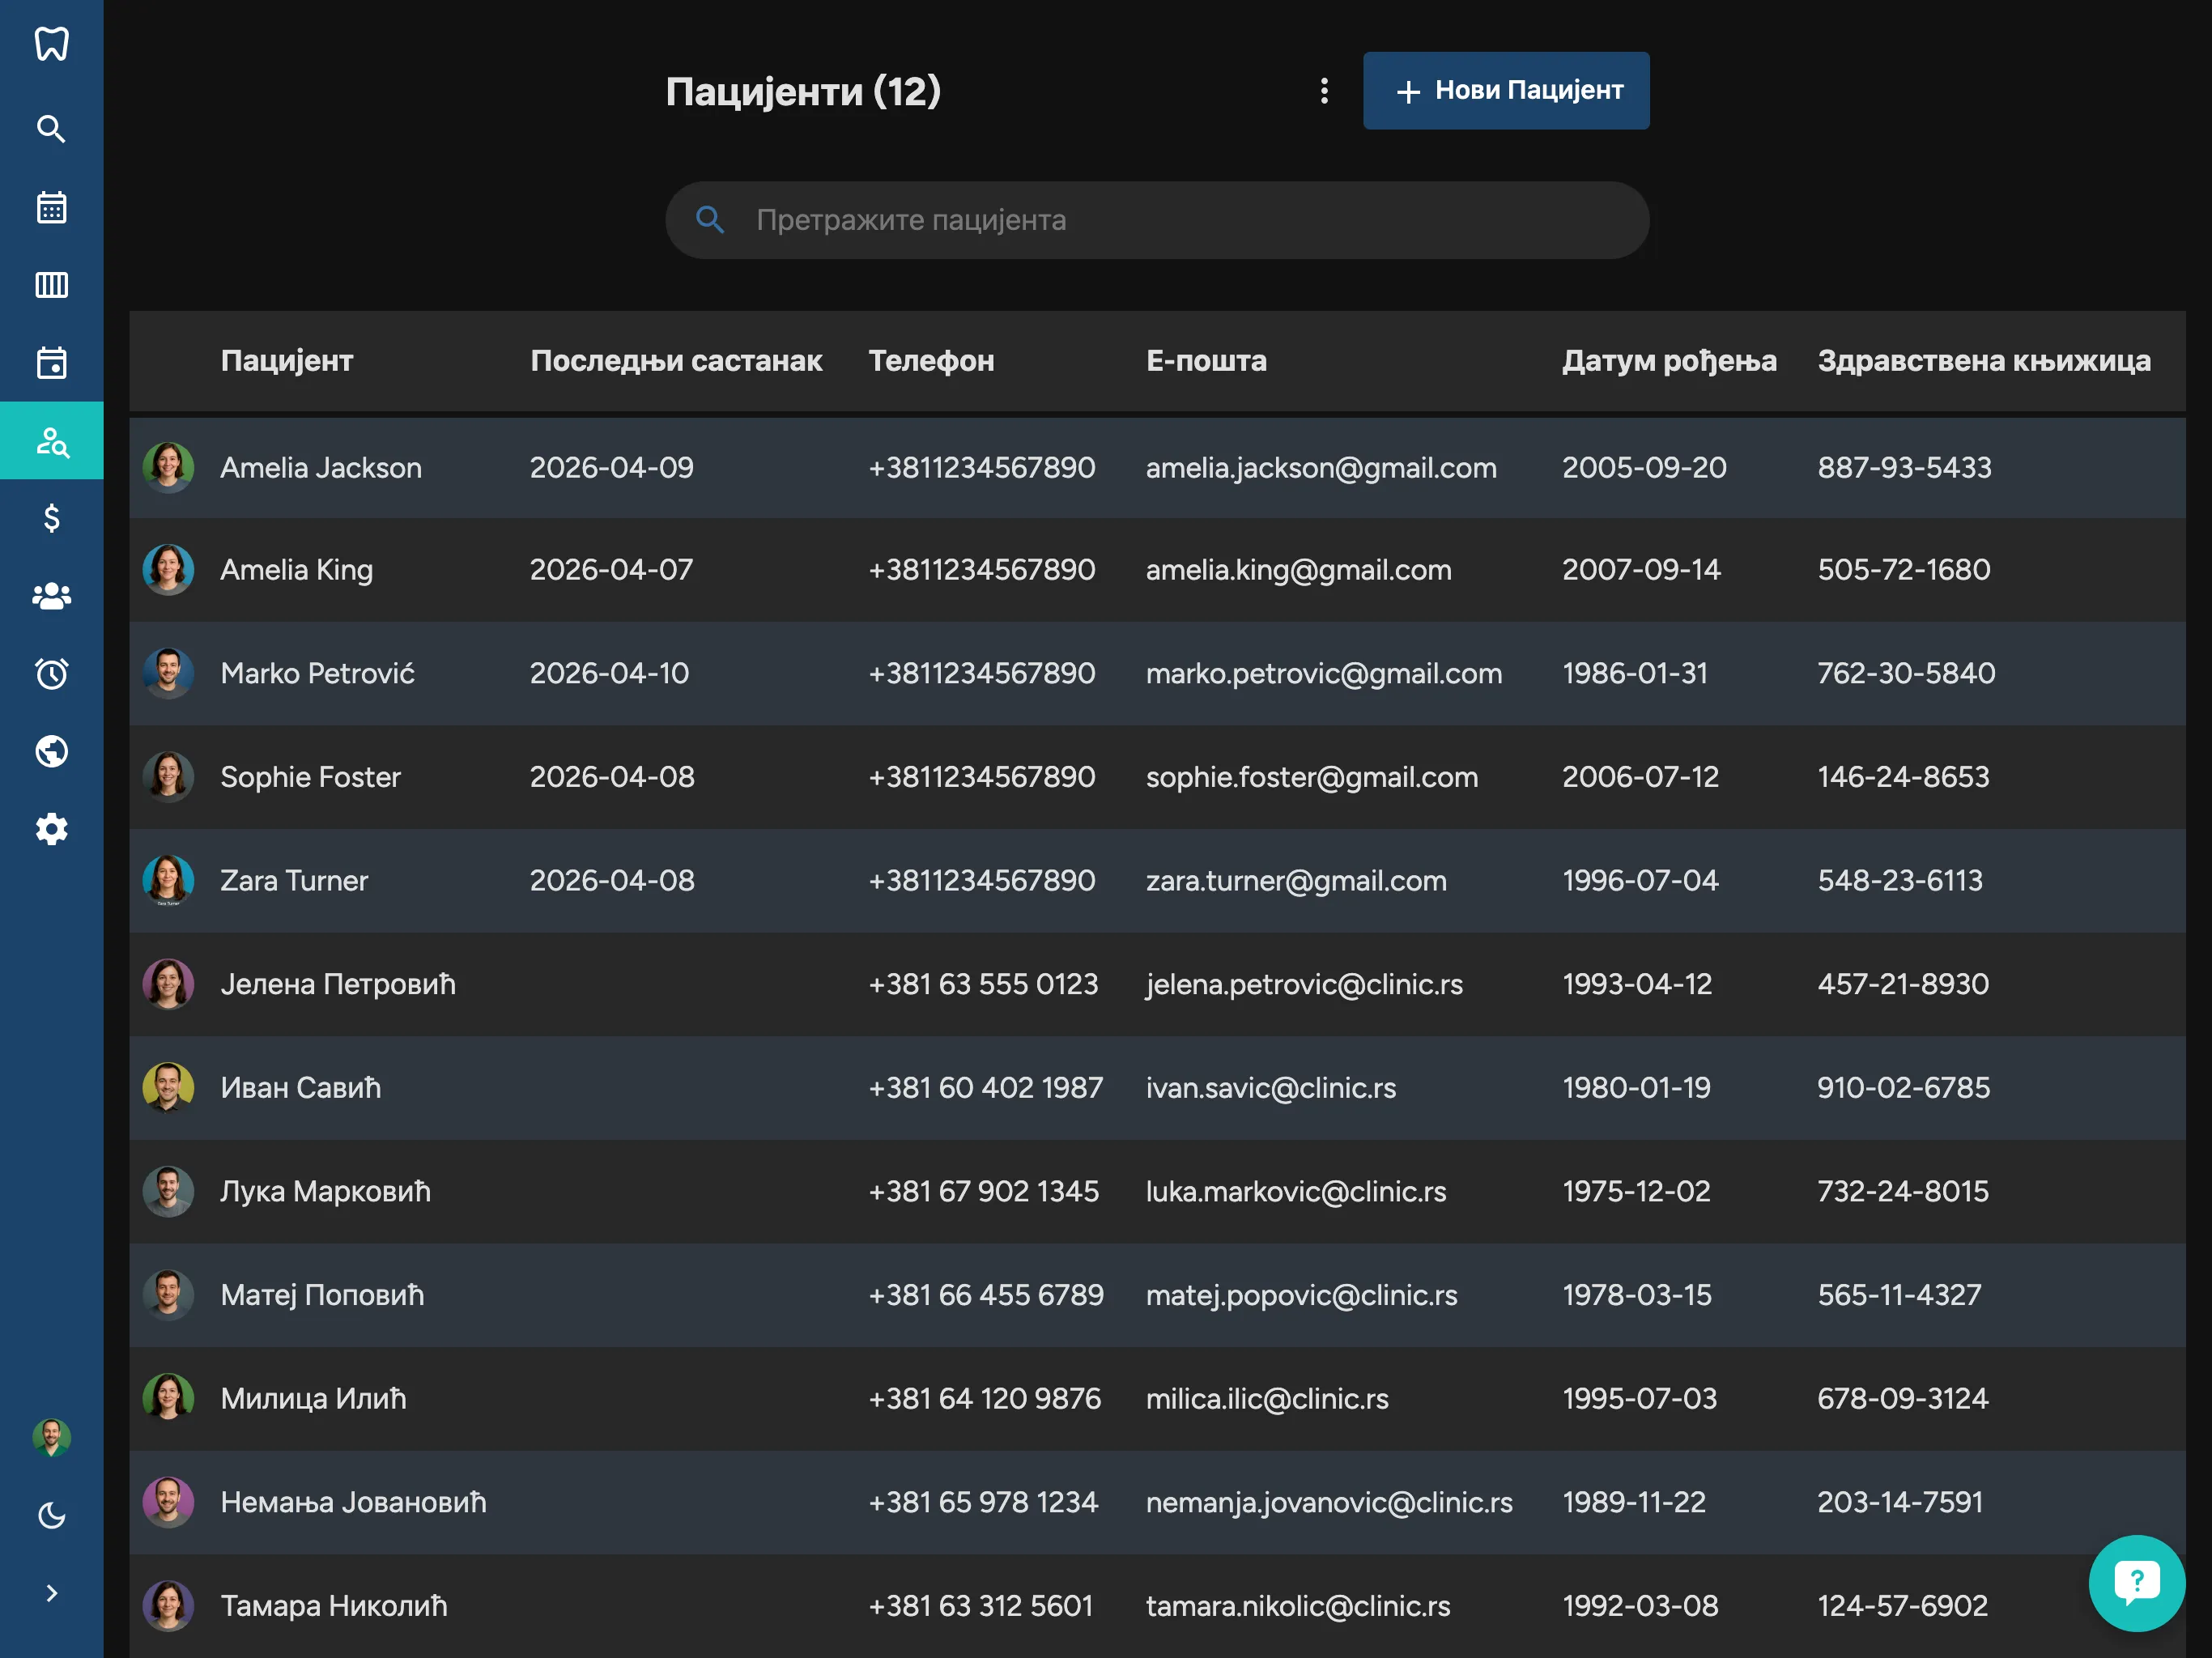Image resolution: width=2212 pixels, height=1658 pixels.
Task: Expand the sidebar with chevron arrow
Action: tap(51, 1593)
